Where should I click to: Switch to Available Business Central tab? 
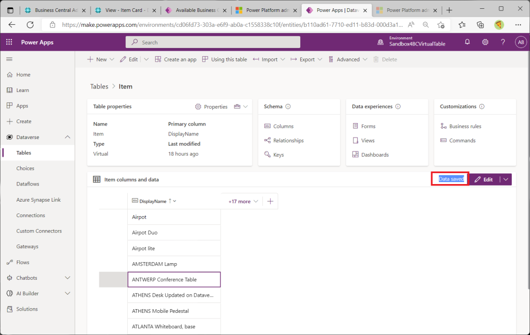click(195, 10)
